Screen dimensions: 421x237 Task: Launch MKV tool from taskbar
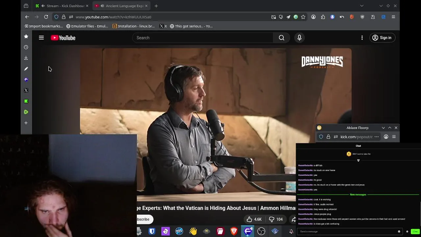click(x=179, y=231)
